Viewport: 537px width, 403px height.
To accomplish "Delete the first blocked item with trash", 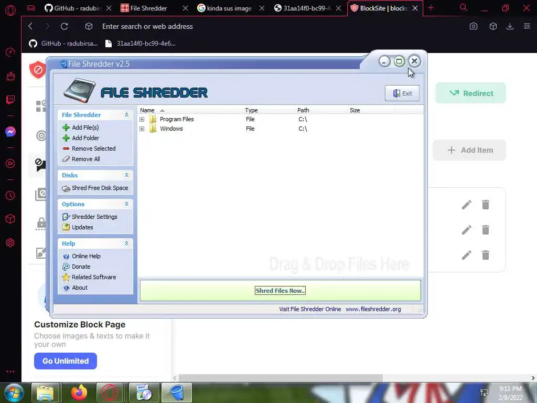I will [x=486, y=205].
